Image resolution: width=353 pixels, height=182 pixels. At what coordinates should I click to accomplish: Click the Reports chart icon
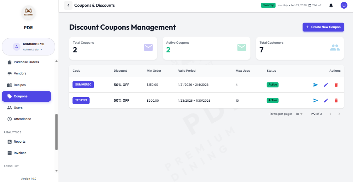(x=9, y=142)
